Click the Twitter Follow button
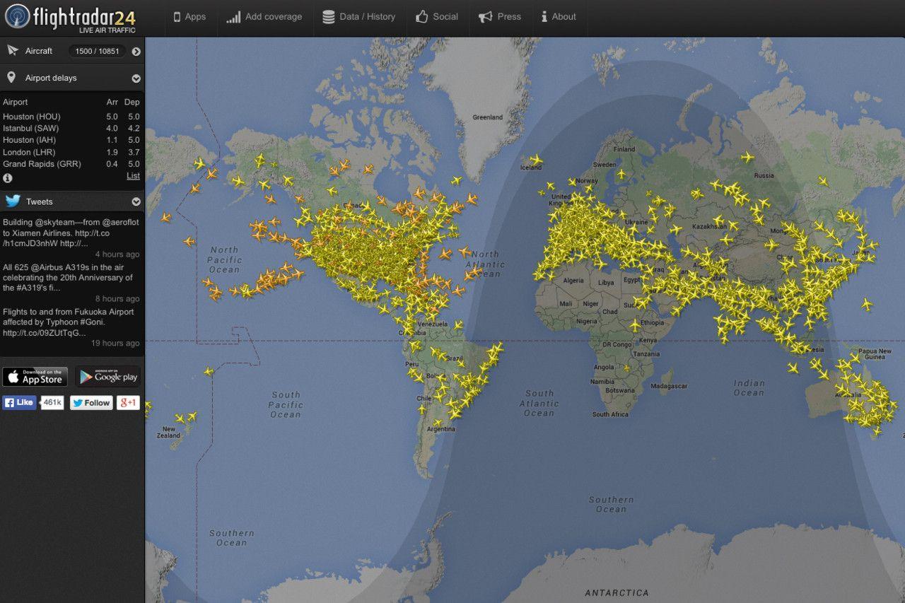 (91, 403)
